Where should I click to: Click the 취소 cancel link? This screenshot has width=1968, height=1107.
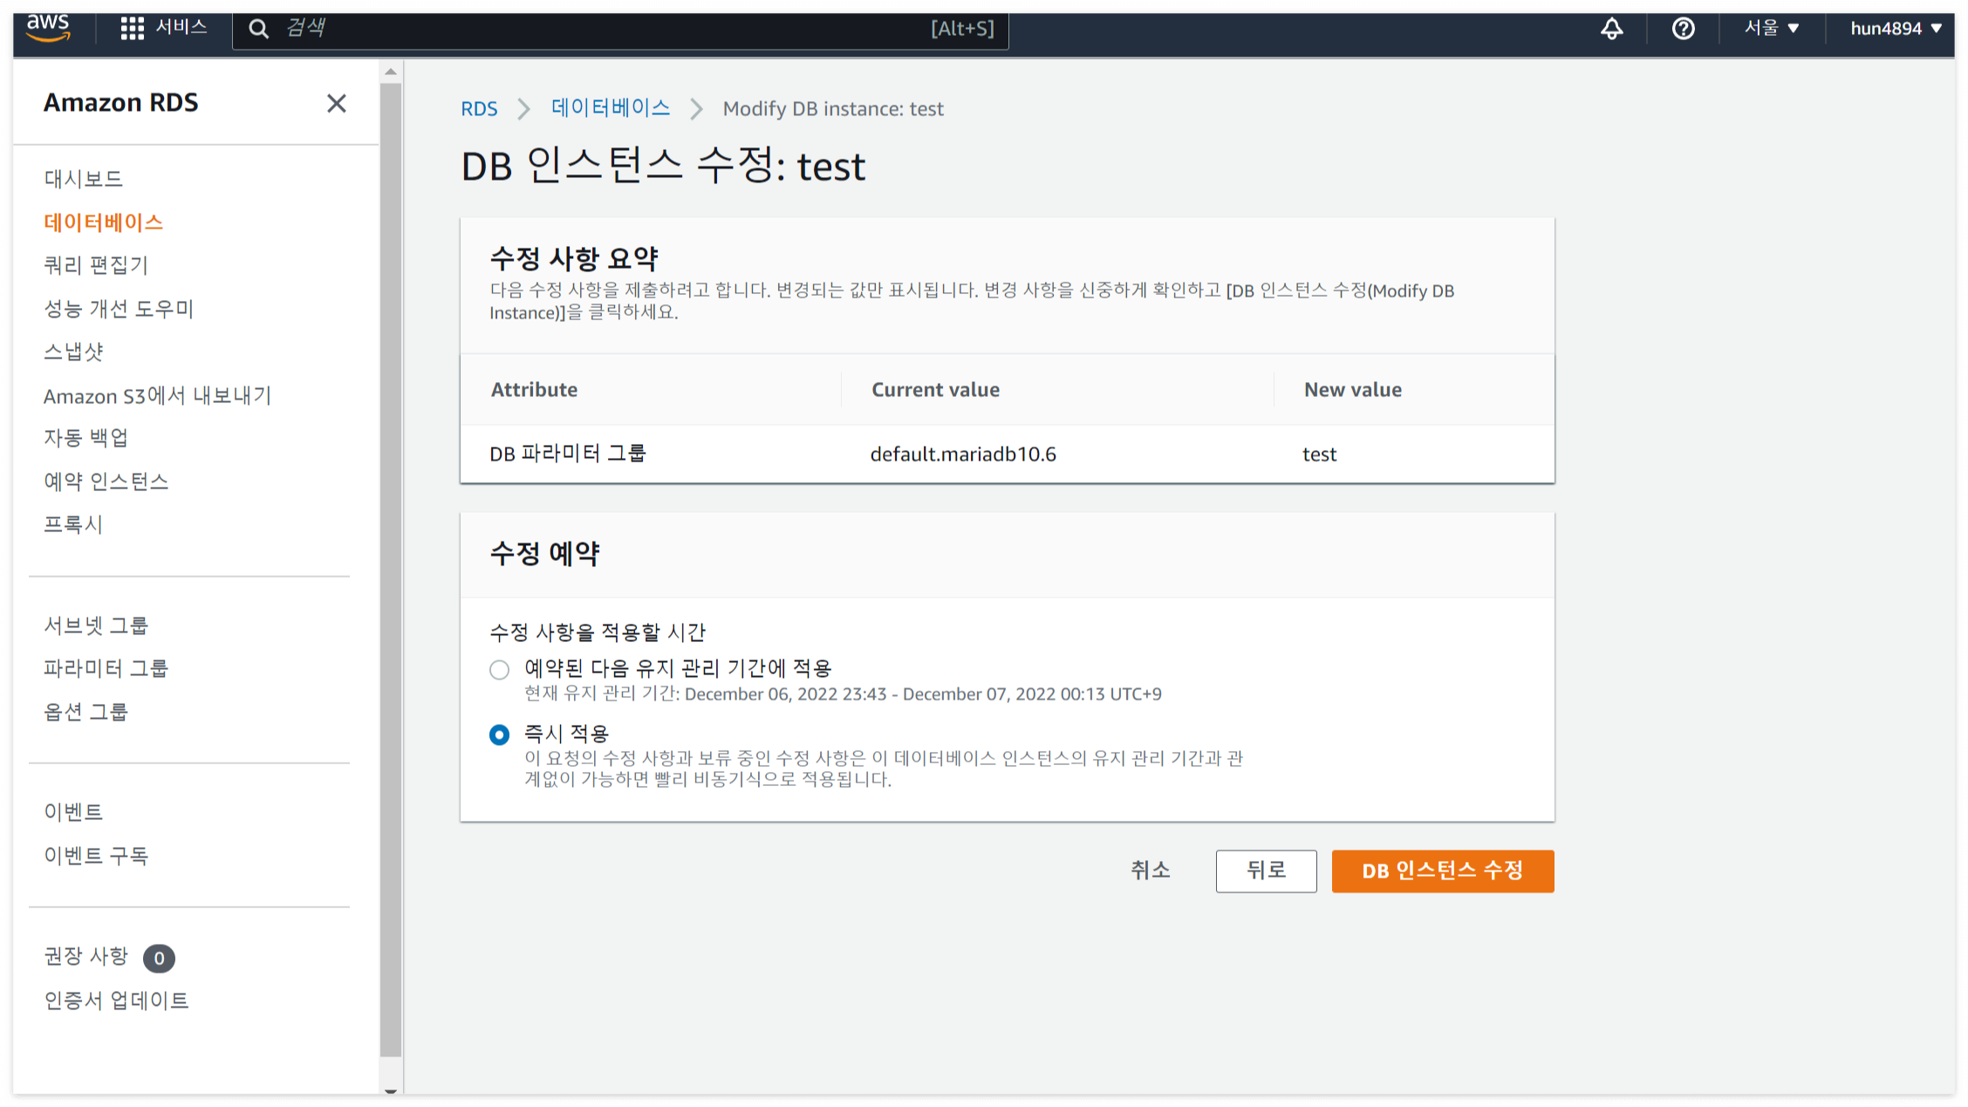point(1150,870)
